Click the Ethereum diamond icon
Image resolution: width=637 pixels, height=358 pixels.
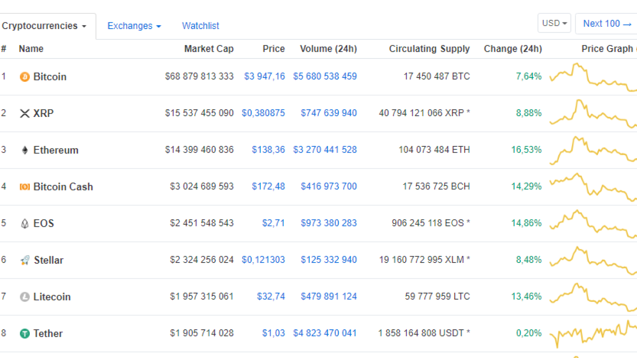click(x=25, y=150)
